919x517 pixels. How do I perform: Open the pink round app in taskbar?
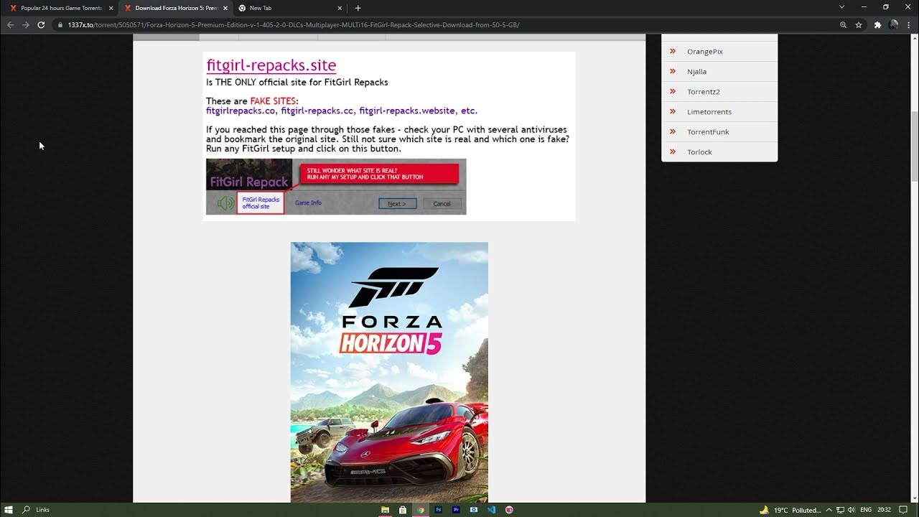[509, 510]
